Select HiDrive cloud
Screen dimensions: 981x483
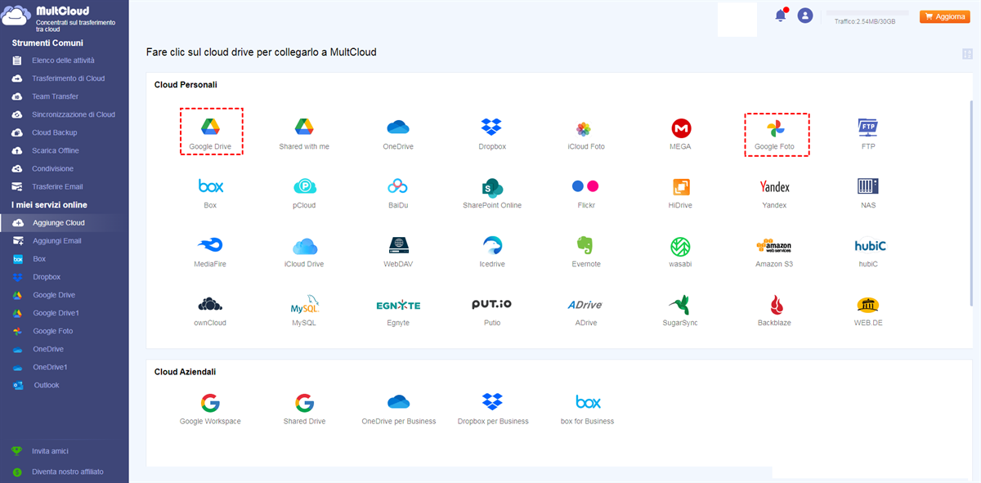[x=681, y=186]
